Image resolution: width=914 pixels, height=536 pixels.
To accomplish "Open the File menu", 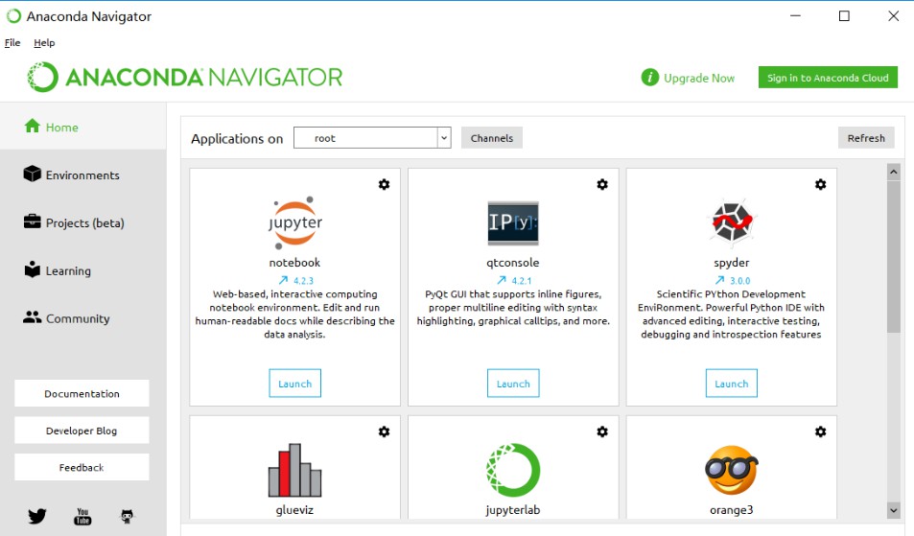I will pos(12,42).
